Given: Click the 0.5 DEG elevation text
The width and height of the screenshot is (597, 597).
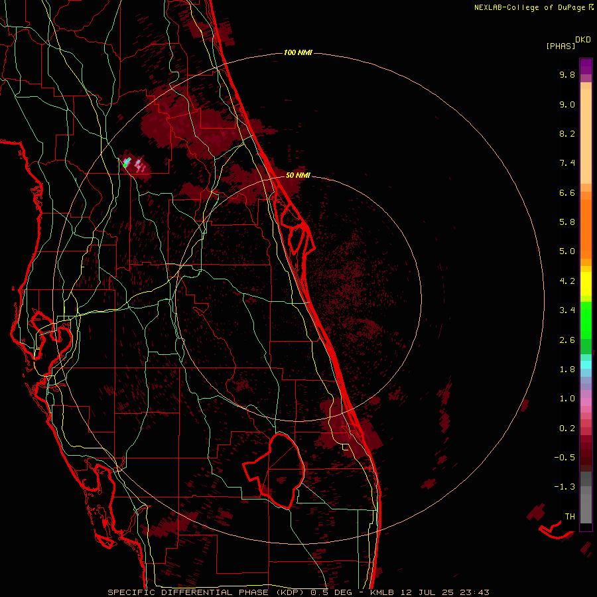Looking at the screenshot, I should point(331,592).
